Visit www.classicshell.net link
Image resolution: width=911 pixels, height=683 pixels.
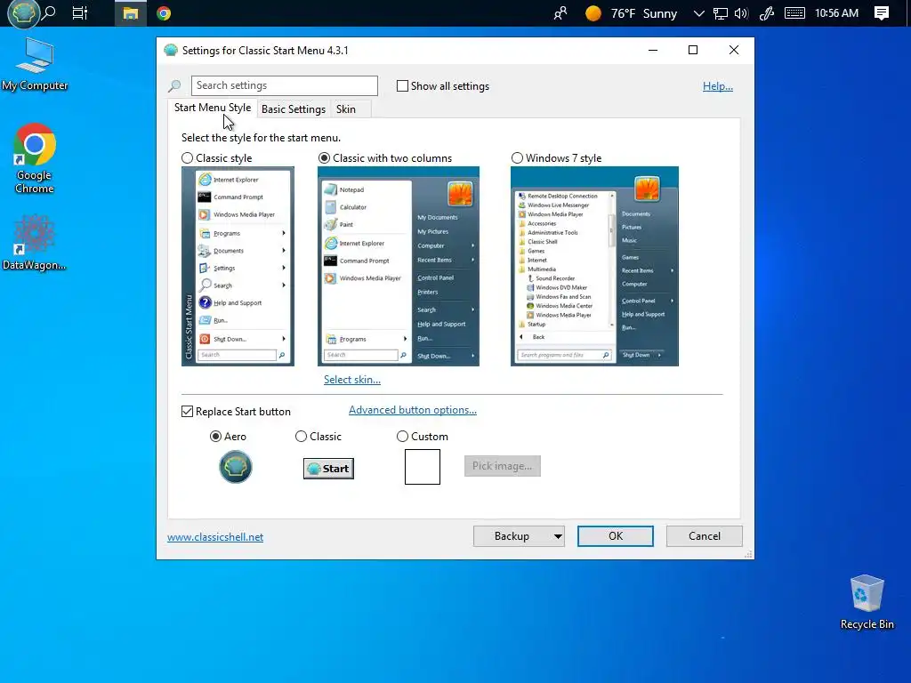click(x=215, y=536)
